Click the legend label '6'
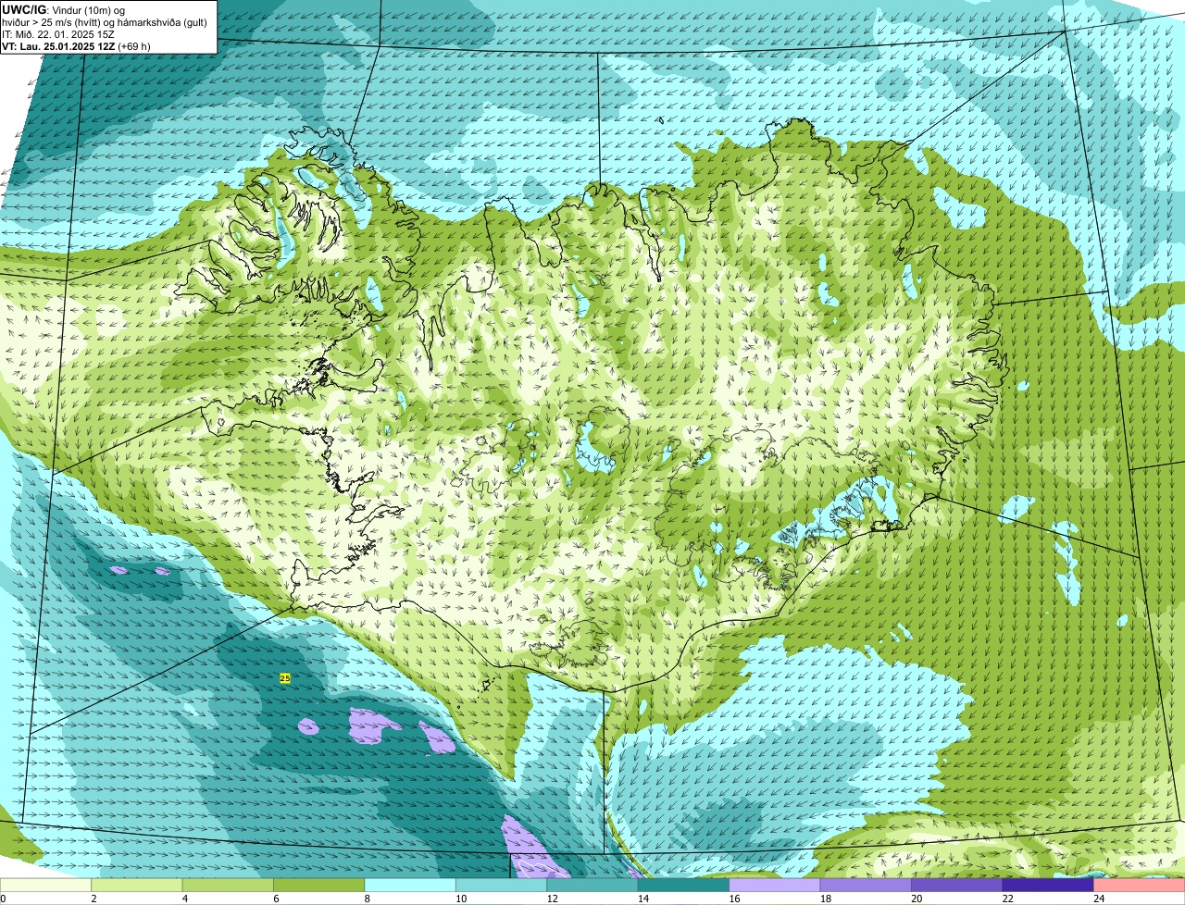The image size is (1185, 905). [276, 899]
